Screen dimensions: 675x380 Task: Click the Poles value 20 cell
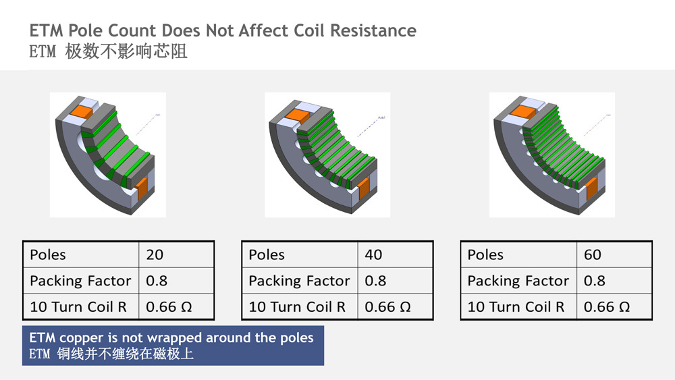(x=176, y=254)
